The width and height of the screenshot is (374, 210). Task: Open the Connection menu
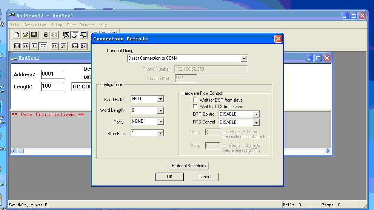[35, 25]
